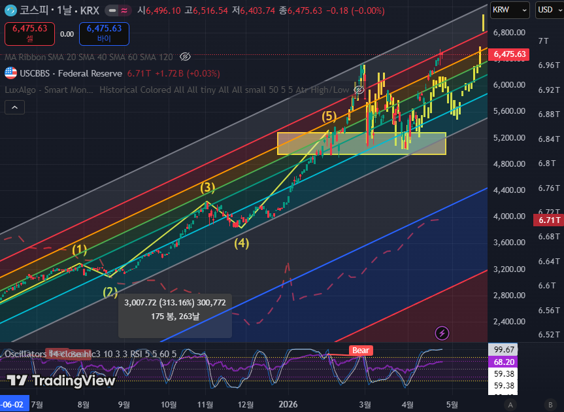Screen dimensions: 564x412
Task: Click the 175 봉, 263날 measurement text
Action: 175,317
